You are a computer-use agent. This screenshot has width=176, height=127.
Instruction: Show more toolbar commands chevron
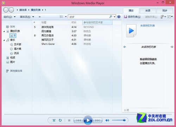point(40,17)
